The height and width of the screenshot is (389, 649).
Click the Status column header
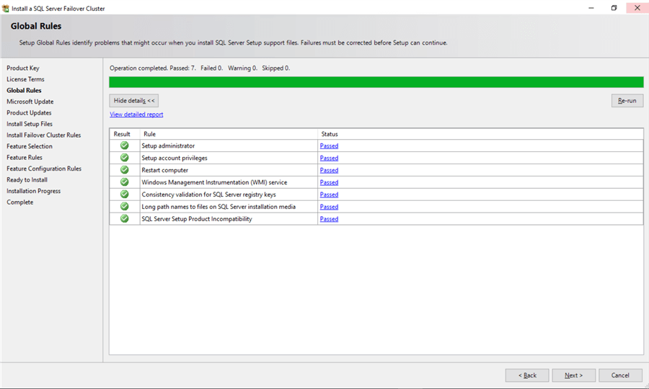(x=480, y=134)
